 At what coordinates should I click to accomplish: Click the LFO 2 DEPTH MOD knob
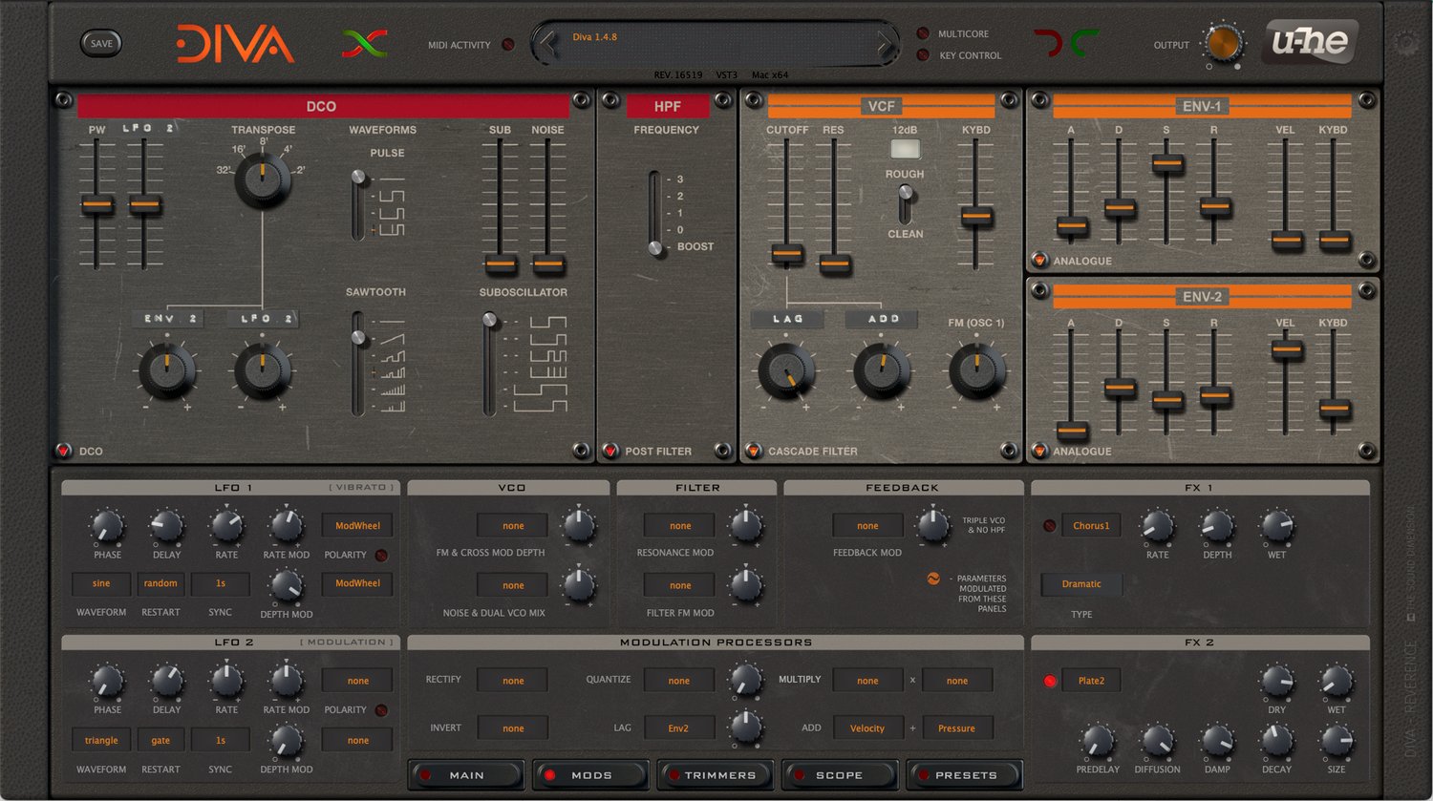(285, 741)
